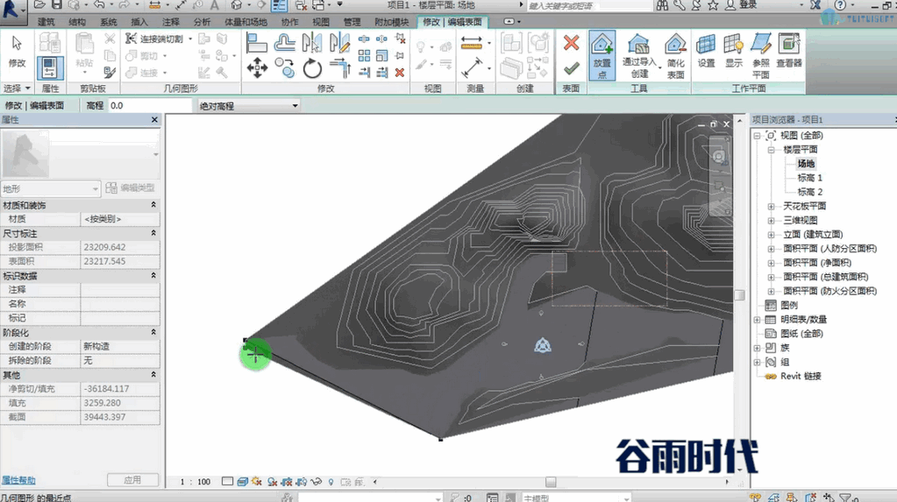Toggle sun path in view control bar
This screenshot has width=897, height=502.
click(256, 482)
